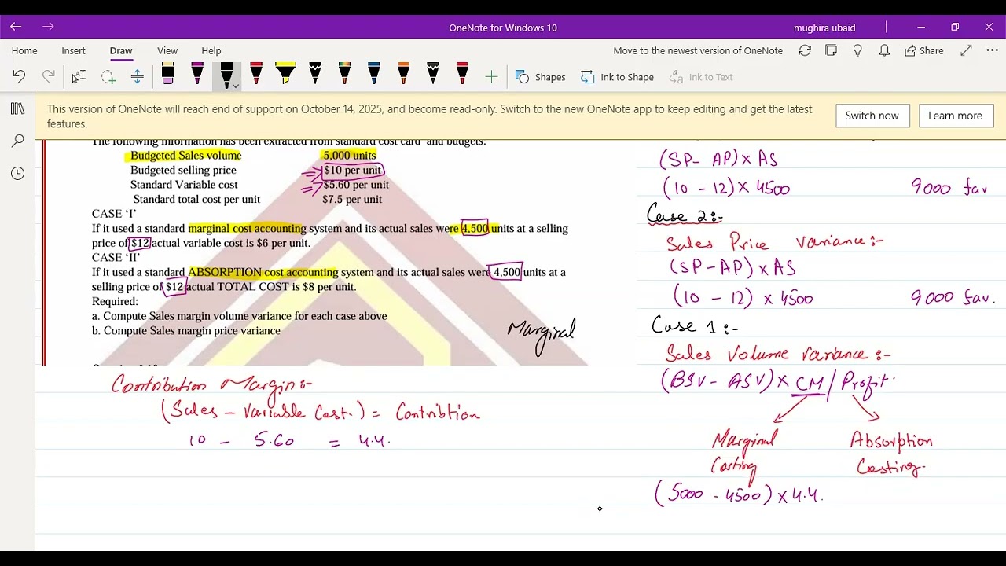The height and width of the screenshot is (566, 1006).
Task: Select the orange pen
Action: coord(403,75)
